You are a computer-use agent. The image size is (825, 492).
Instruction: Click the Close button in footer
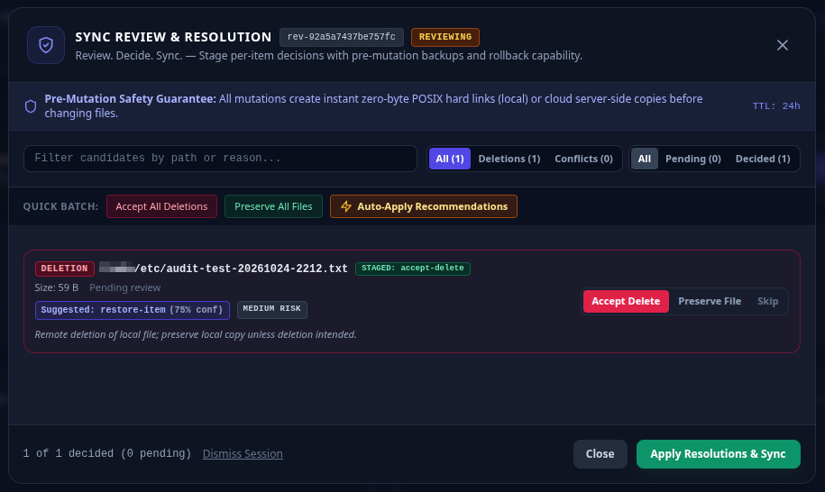(x=600, y=454)
